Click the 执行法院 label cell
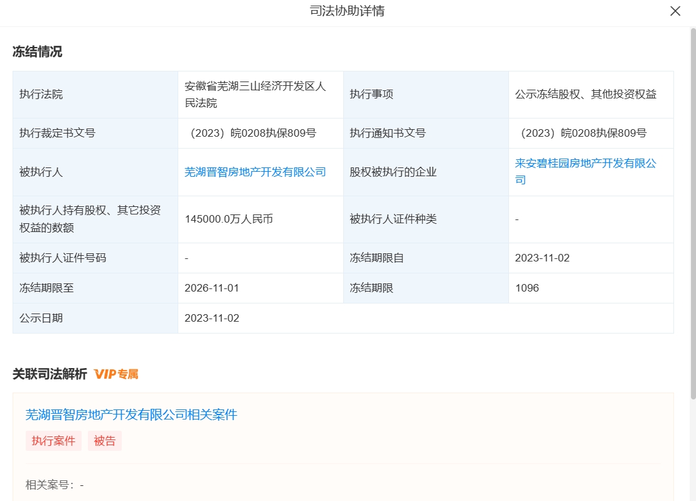 point(95,95)
